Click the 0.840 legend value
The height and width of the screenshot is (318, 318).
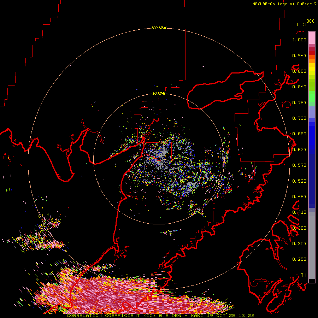(x=299, y=87)
